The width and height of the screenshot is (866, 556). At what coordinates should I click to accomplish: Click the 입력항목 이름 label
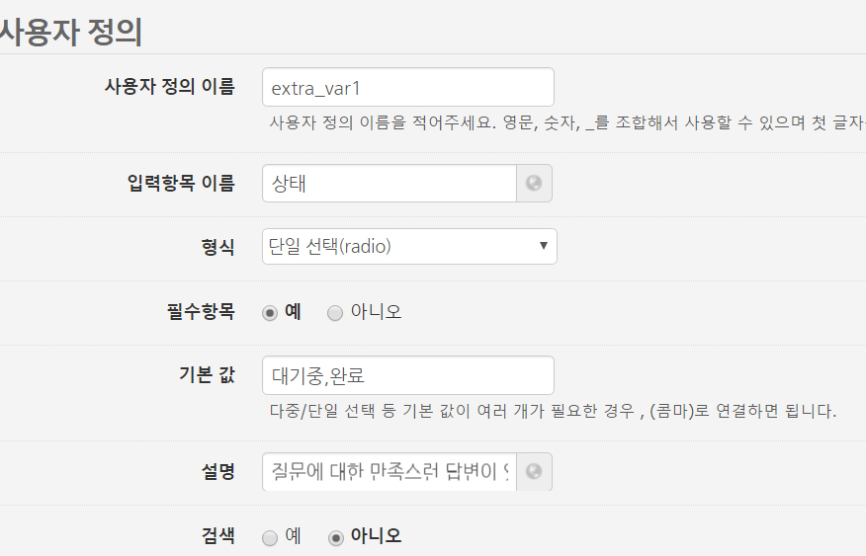click(181, 183)
